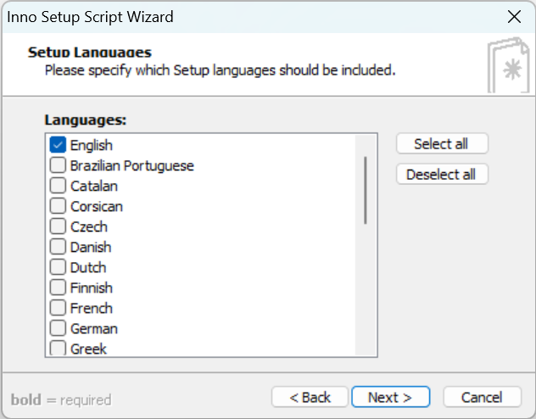This screenshot has height=419, width=536.
Task: Cancel the script wizard
Action: point(482,397)
